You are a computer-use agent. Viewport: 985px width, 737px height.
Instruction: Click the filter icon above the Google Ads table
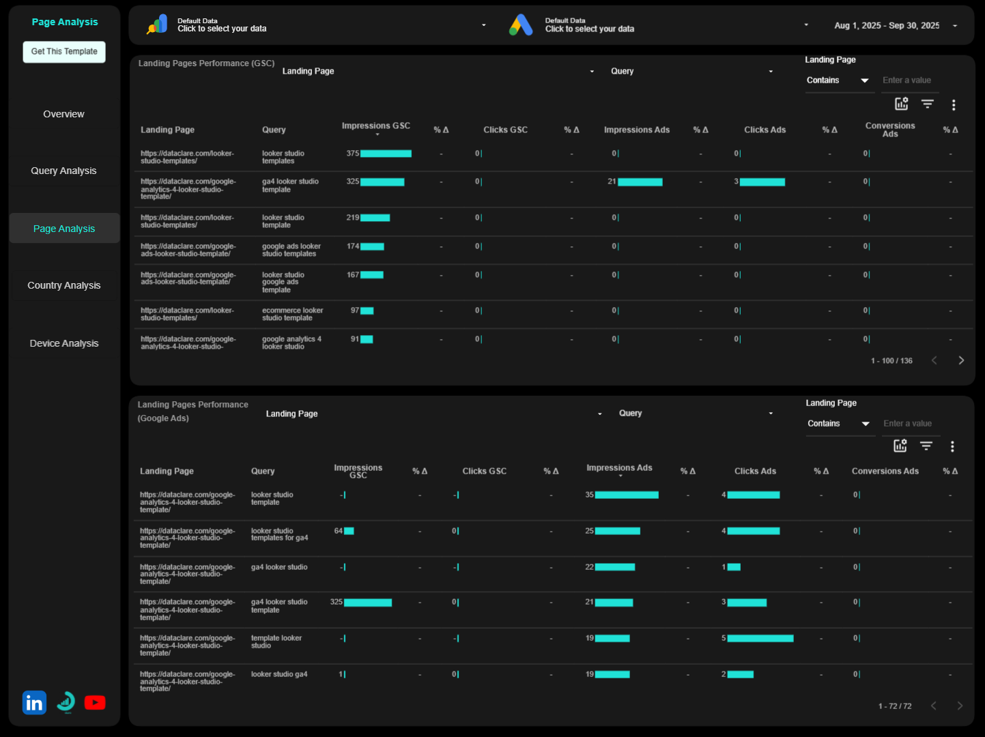click(926, 446)
